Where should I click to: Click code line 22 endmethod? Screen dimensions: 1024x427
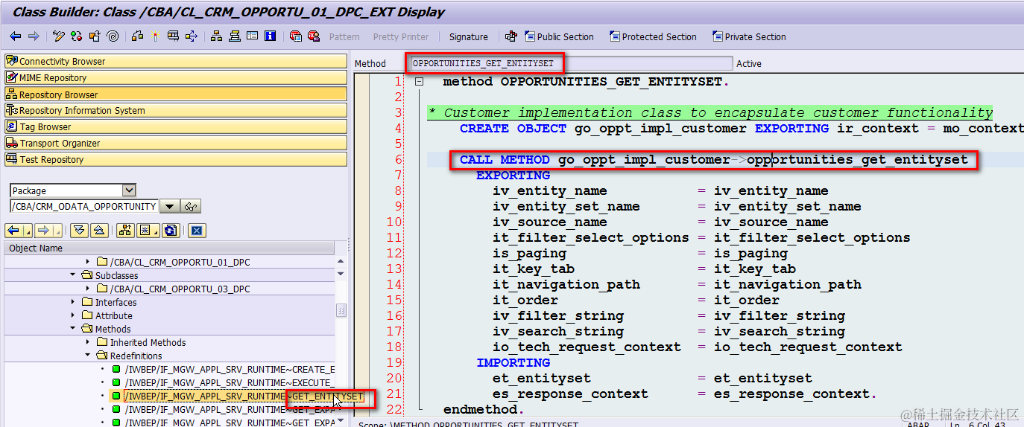[484, 409]
